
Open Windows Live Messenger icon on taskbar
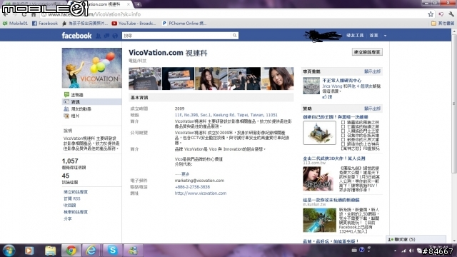(134, 251)
